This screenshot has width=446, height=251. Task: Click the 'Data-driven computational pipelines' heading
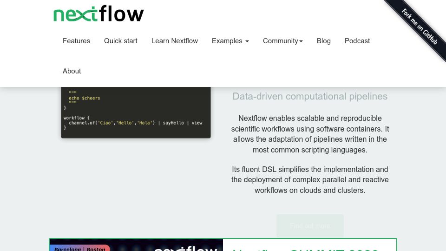310,97
